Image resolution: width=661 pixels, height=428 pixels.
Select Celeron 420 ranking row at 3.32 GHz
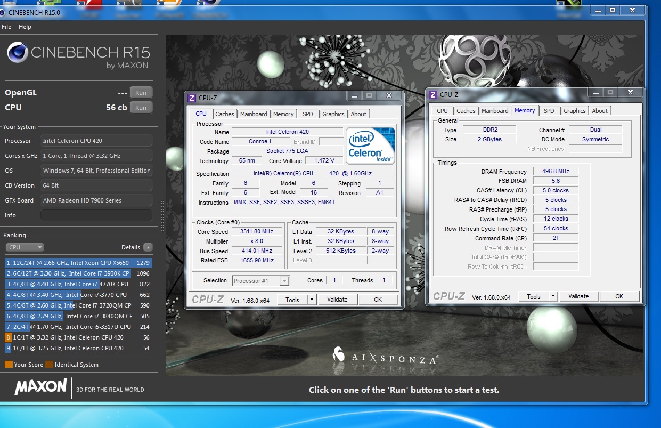(79, 337)
